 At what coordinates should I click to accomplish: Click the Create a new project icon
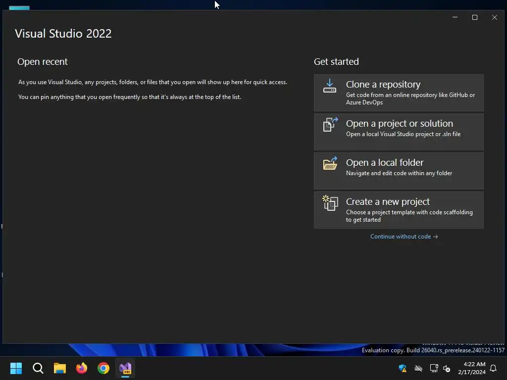coord(330,203)
